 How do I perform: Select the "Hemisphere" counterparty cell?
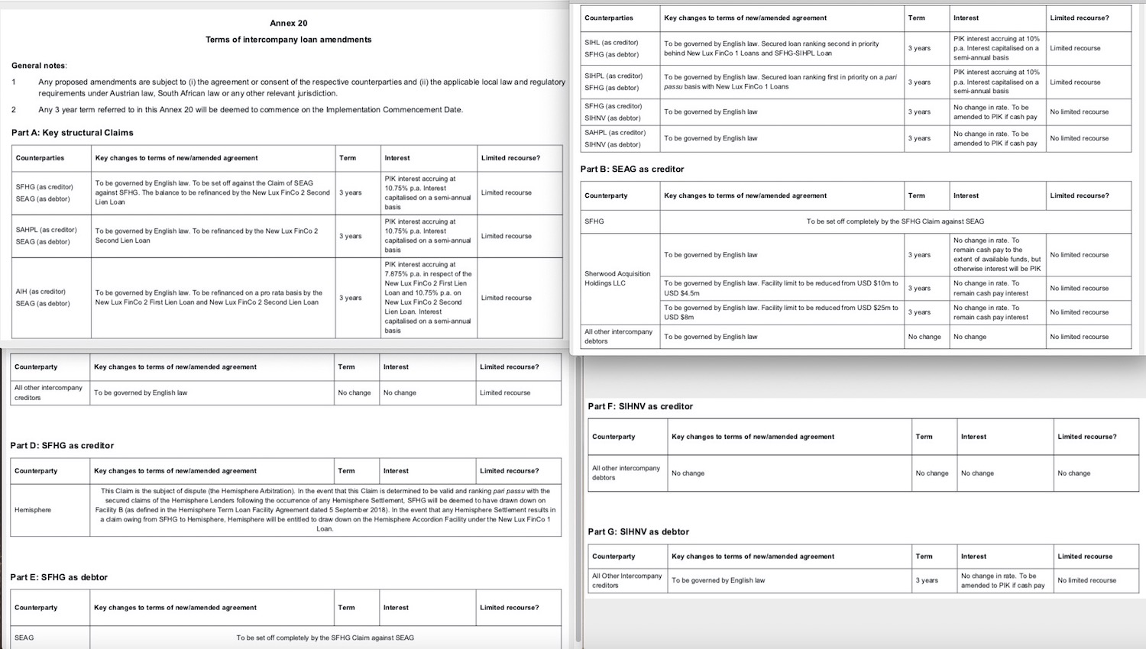pos(50,510)
